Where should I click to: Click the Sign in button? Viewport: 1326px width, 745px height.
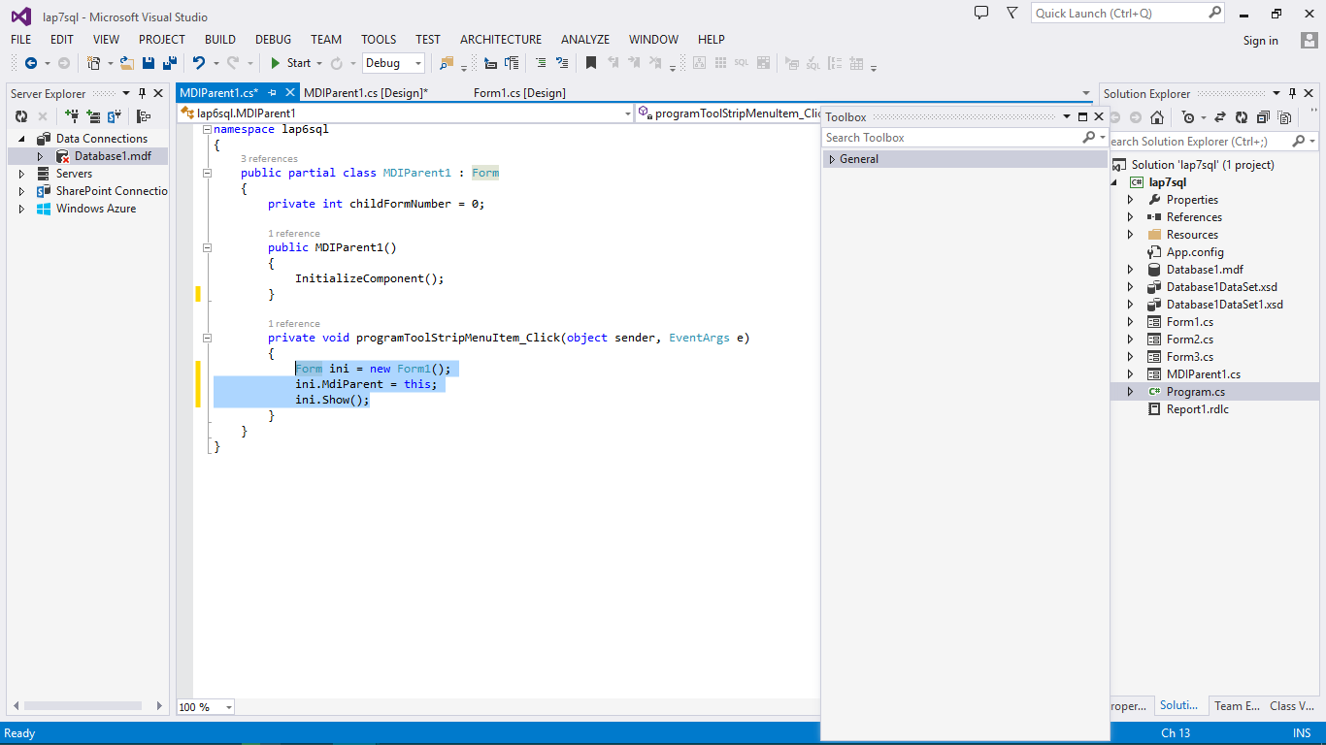pyautogui.click(x=1260, y=40)
